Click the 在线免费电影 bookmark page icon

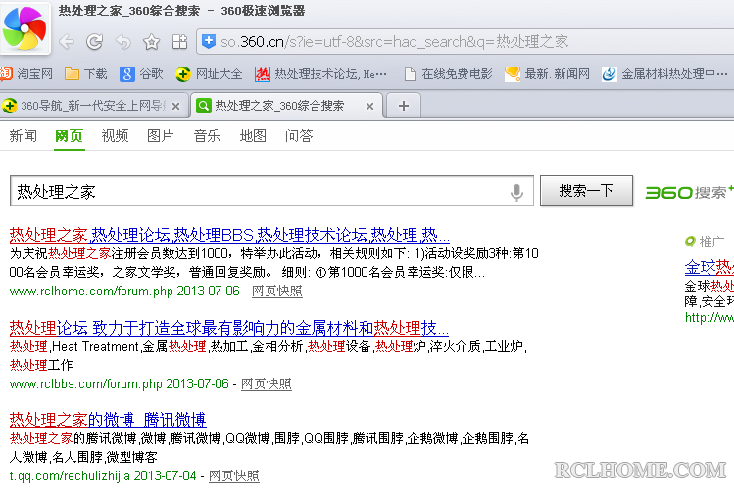410,74
